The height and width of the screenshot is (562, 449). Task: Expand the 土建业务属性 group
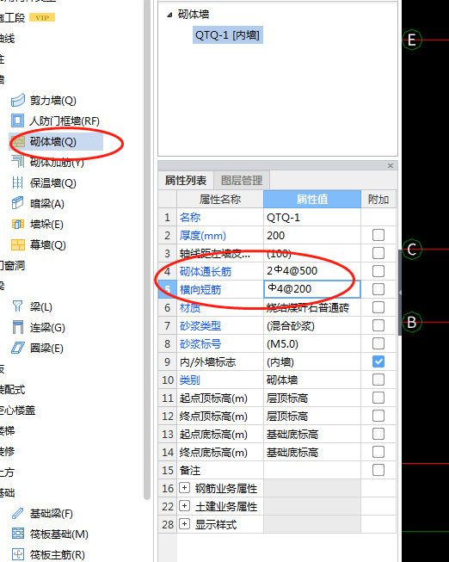pyautogui.click(x=184, y=506)
